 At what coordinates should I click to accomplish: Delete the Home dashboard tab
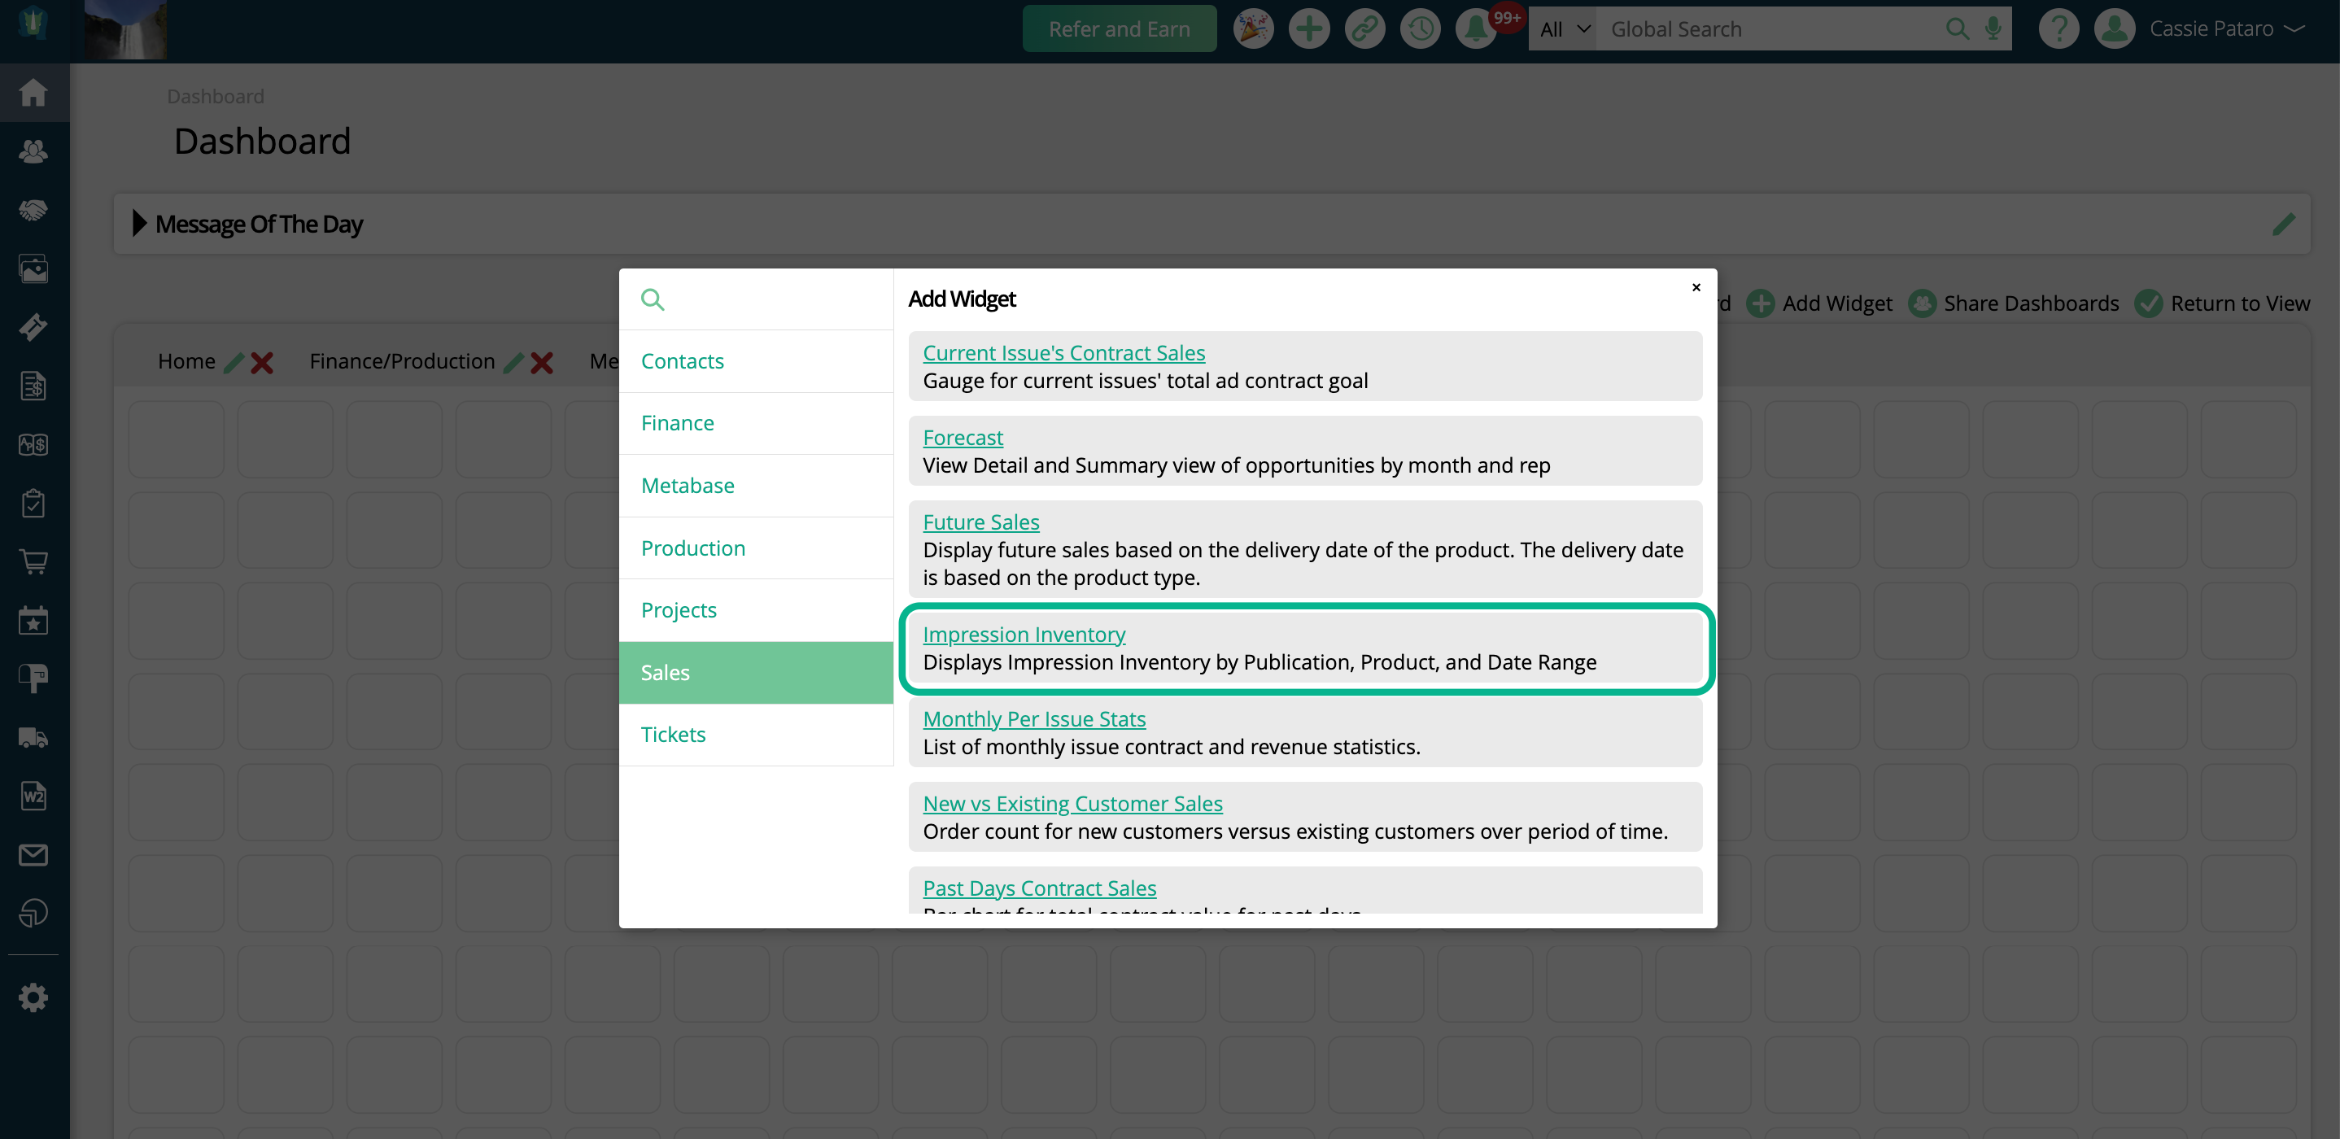click(x=263, y=362)
